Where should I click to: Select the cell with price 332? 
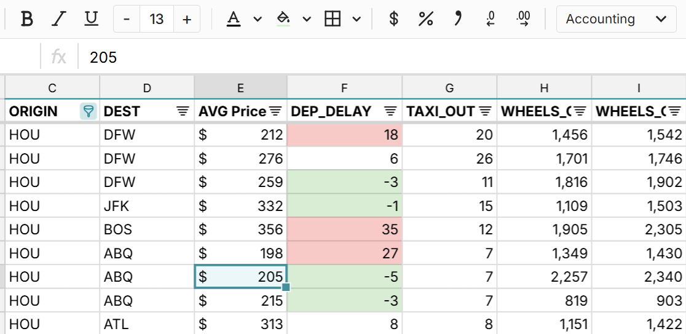tap(240, 205)
